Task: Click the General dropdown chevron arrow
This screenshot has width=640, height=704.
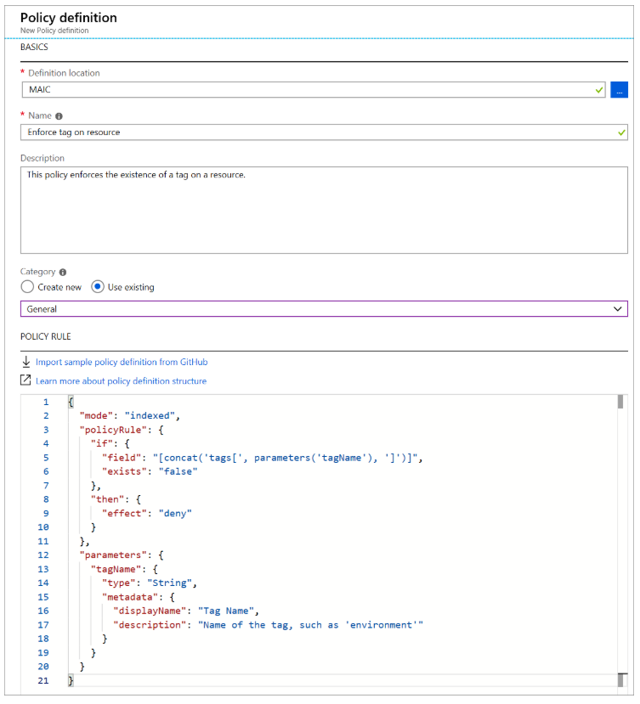Action: tap(618, 309)
